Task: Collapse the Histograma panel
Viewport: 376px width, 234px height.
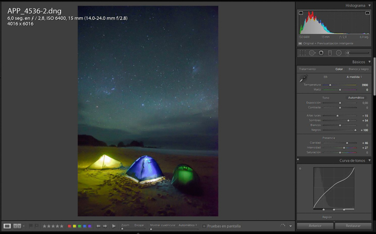Action: tap(369, 6)
